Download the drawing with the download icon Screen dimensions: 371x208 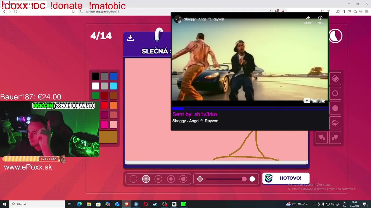pyautogui.click(x=130, y=38)
